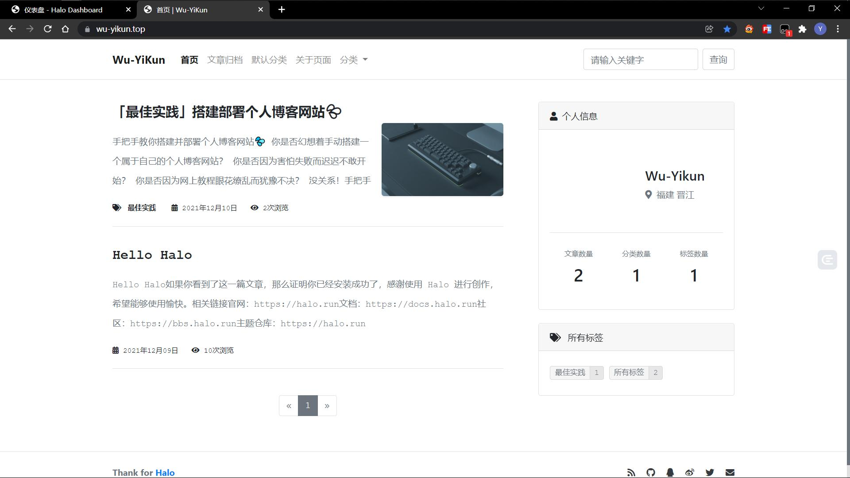This screenshot has height=478, width=850.
Task: Open the GitHub icon in footer
Action: pos(650,472)
